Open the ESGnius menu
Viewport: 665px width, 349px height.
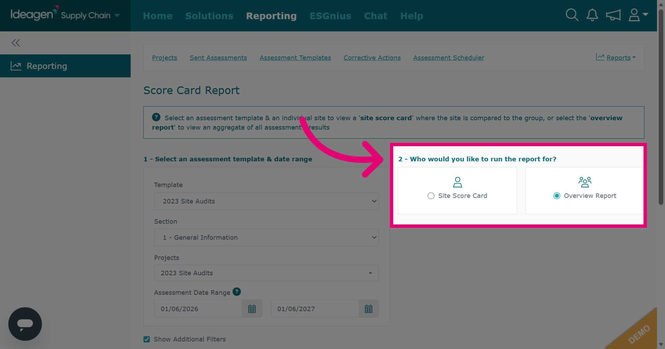(330, 16)
